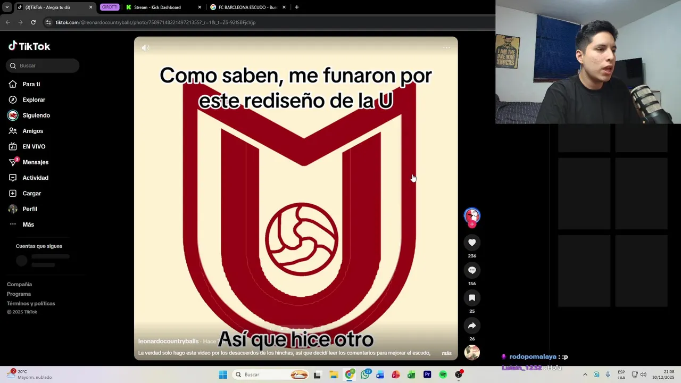The image size is (681, 383).
Task: Open Términos y políticas footer link
Action: (x=31, y=304)
